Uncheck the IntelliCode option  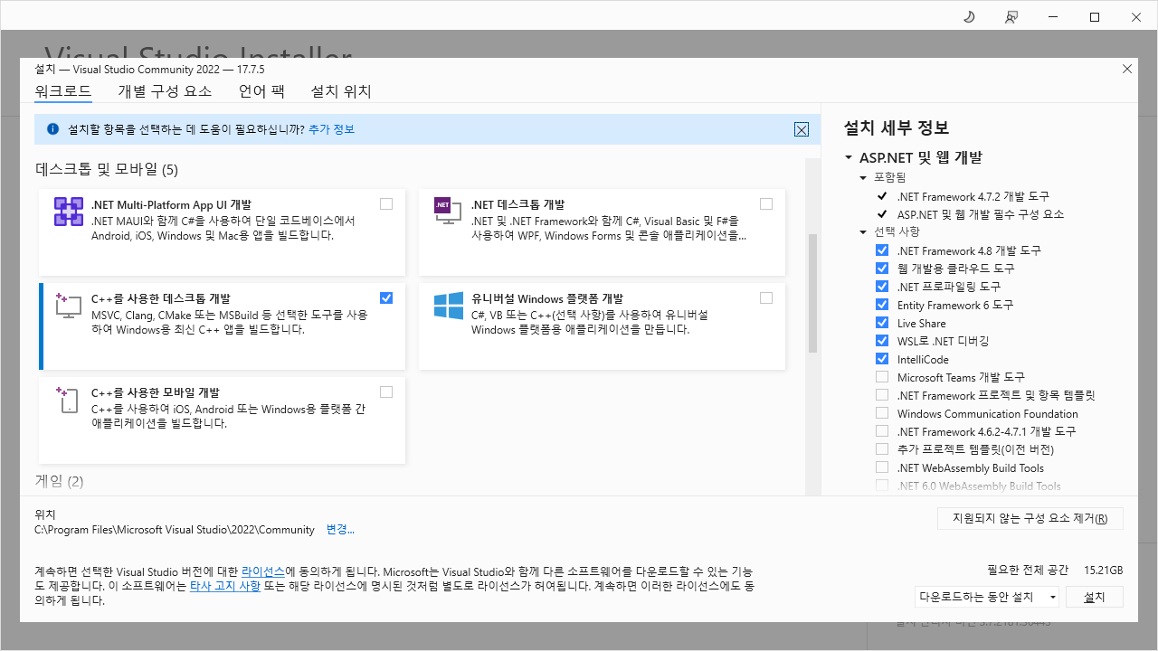click(882, 359)
